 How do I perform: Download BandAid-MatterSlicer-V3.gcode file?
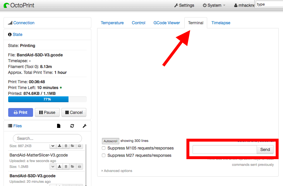(x=59, y=166)
